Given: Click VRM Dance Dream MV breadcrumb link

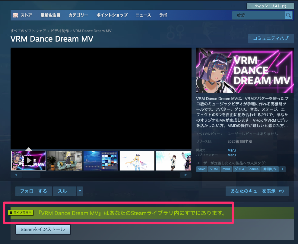Looking at the screenshot, I should (92, 31).
